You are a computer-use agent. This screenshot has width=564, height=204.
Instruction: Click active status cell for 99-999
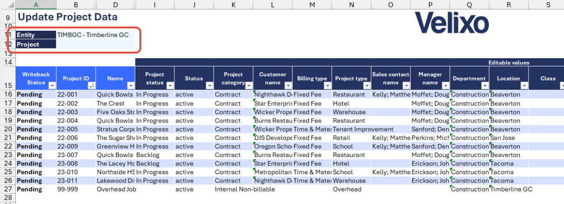tap(194, 190)
